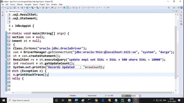Close the JdbcApp14.java tab
The height and width of the screenshot is (103, 184).
tap(22, 11)
